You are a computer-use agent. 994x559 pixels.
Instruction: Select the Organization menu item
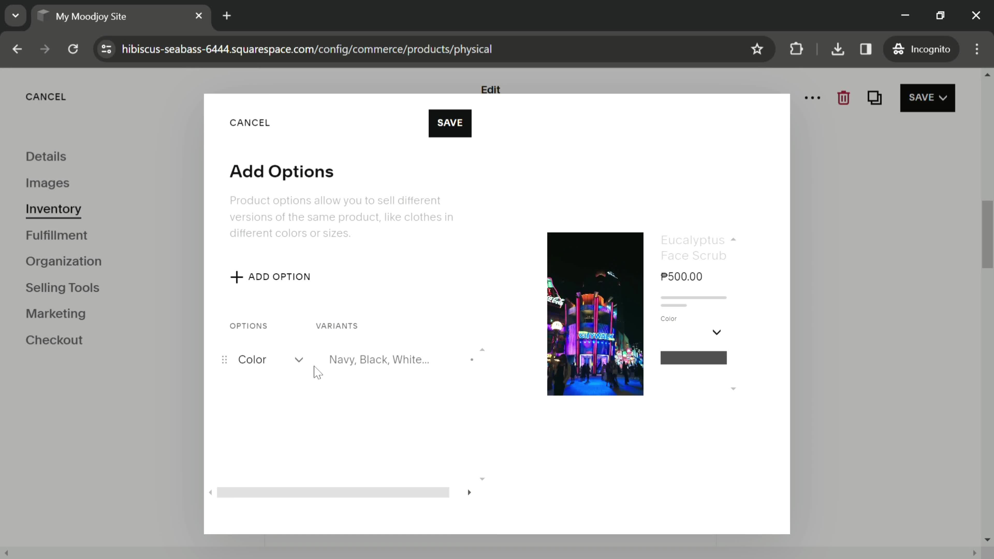tap(63, 261)
